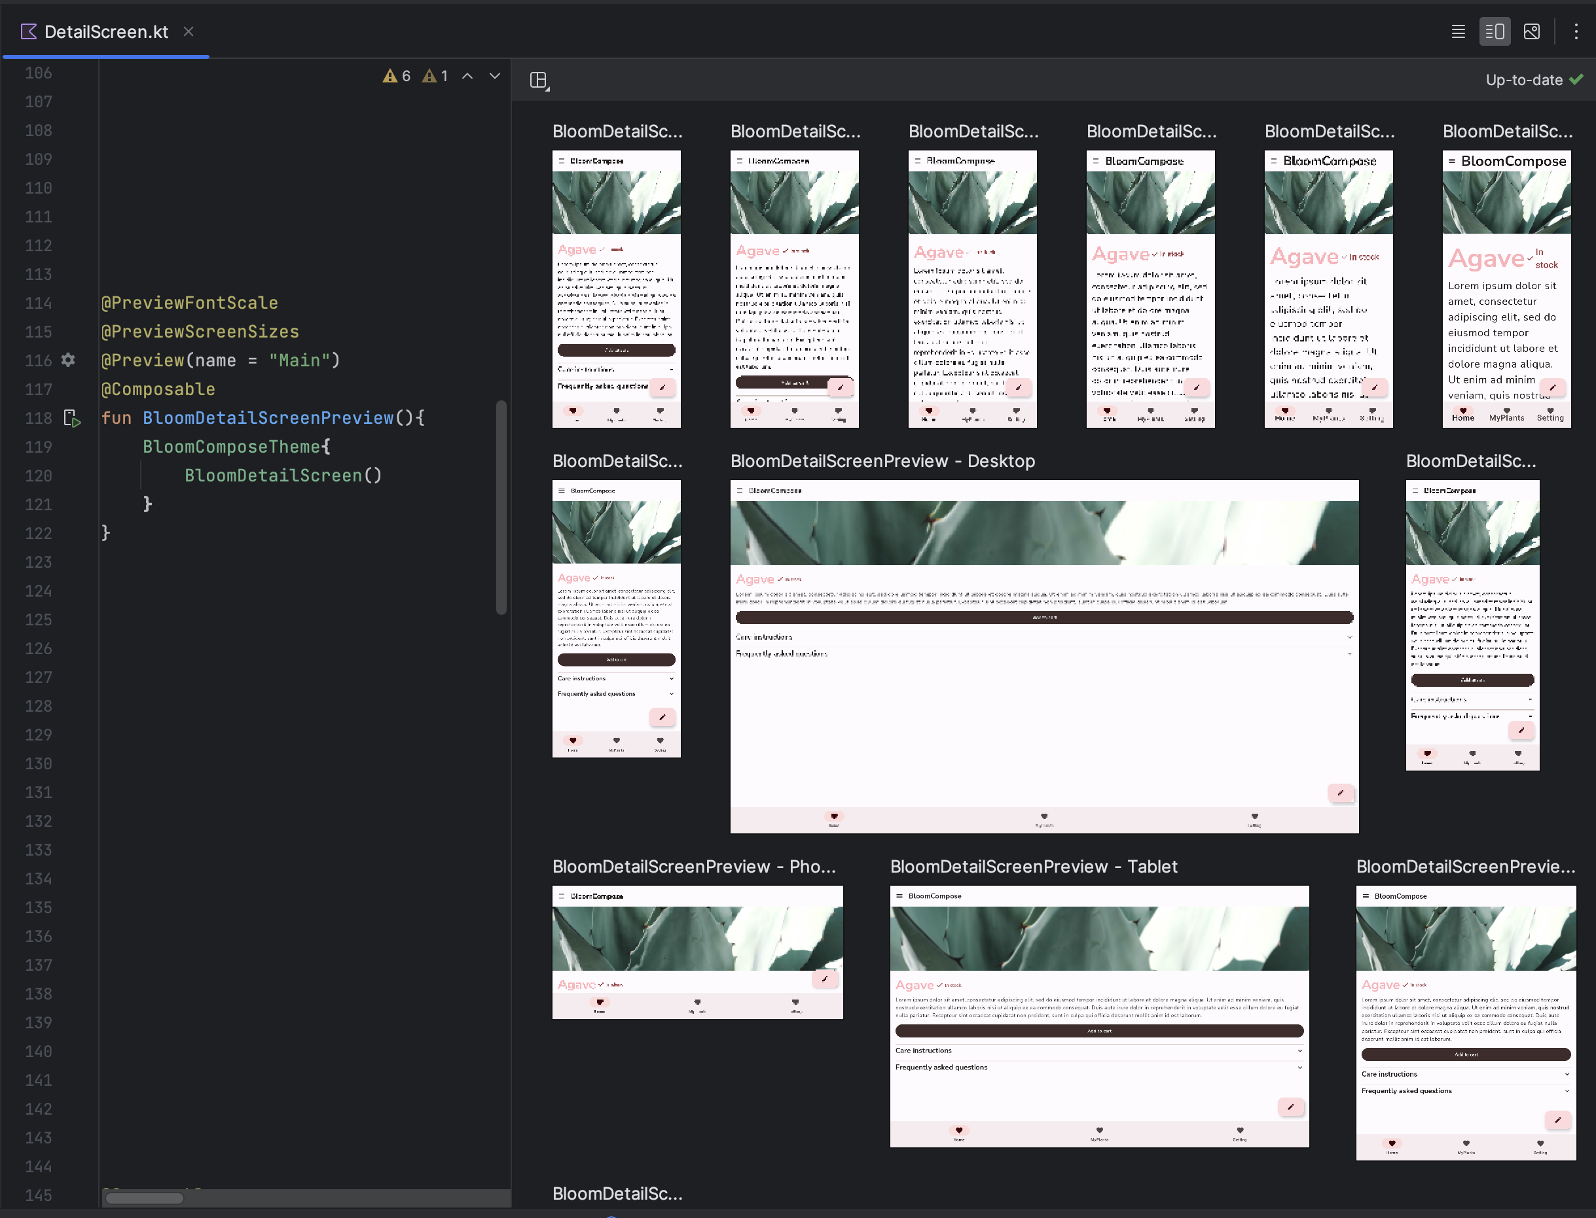1596x1218 pixels.
Task: Click the BloomDetailScreenPreview Phone thumbnail
Action: coord(697,953)
